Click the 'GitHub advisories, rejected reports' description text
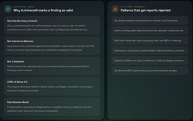Image resolution: width=193 pixels, height=121 pixels. click(x=48, y=68)
